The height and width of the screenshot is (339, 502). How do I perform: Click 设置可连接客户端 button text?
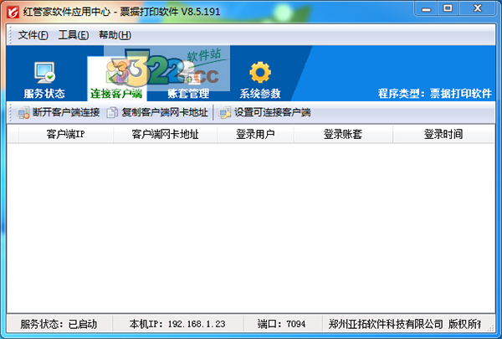click(x=273, y=112)
